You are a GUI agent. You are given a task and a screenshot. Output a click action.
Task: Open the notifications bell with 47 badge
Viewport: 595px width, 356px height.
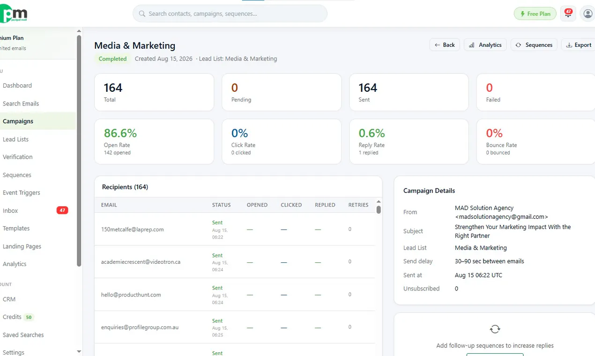568,14
